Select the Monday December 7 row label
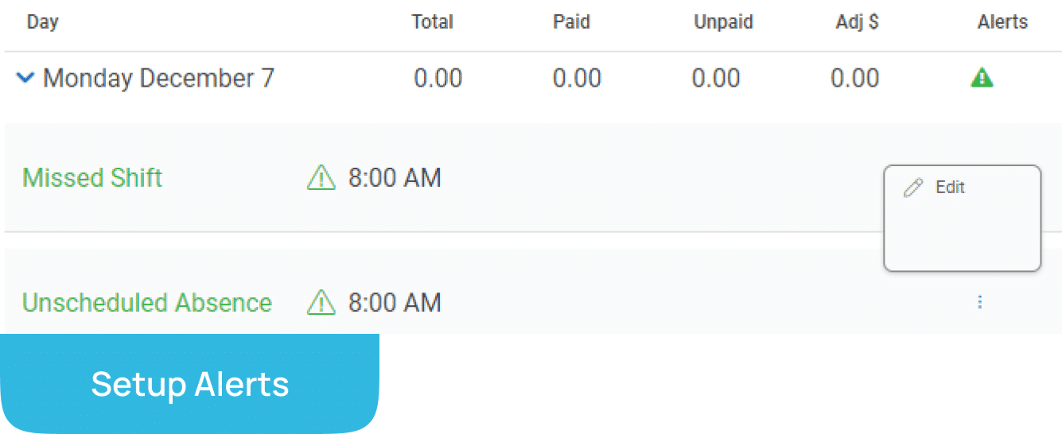Viewport: 1062px width, 434px height. click(158, 78)
